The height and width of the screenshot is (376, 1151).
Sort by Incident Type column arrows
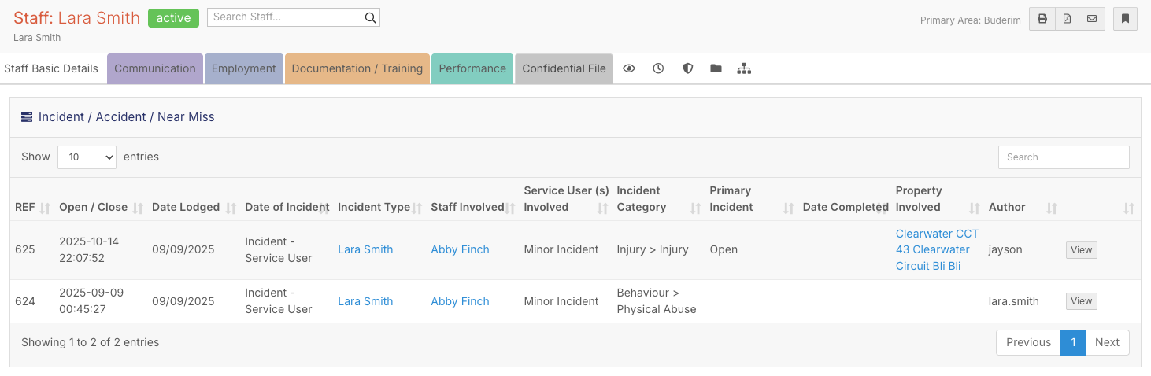coord(416,208)
